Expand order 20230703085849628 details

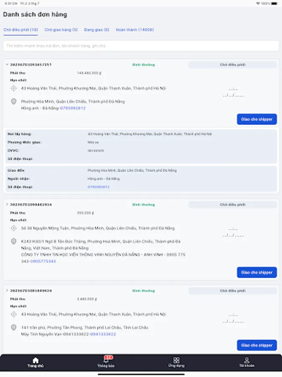pyautogui.click(x=7, y=290)
